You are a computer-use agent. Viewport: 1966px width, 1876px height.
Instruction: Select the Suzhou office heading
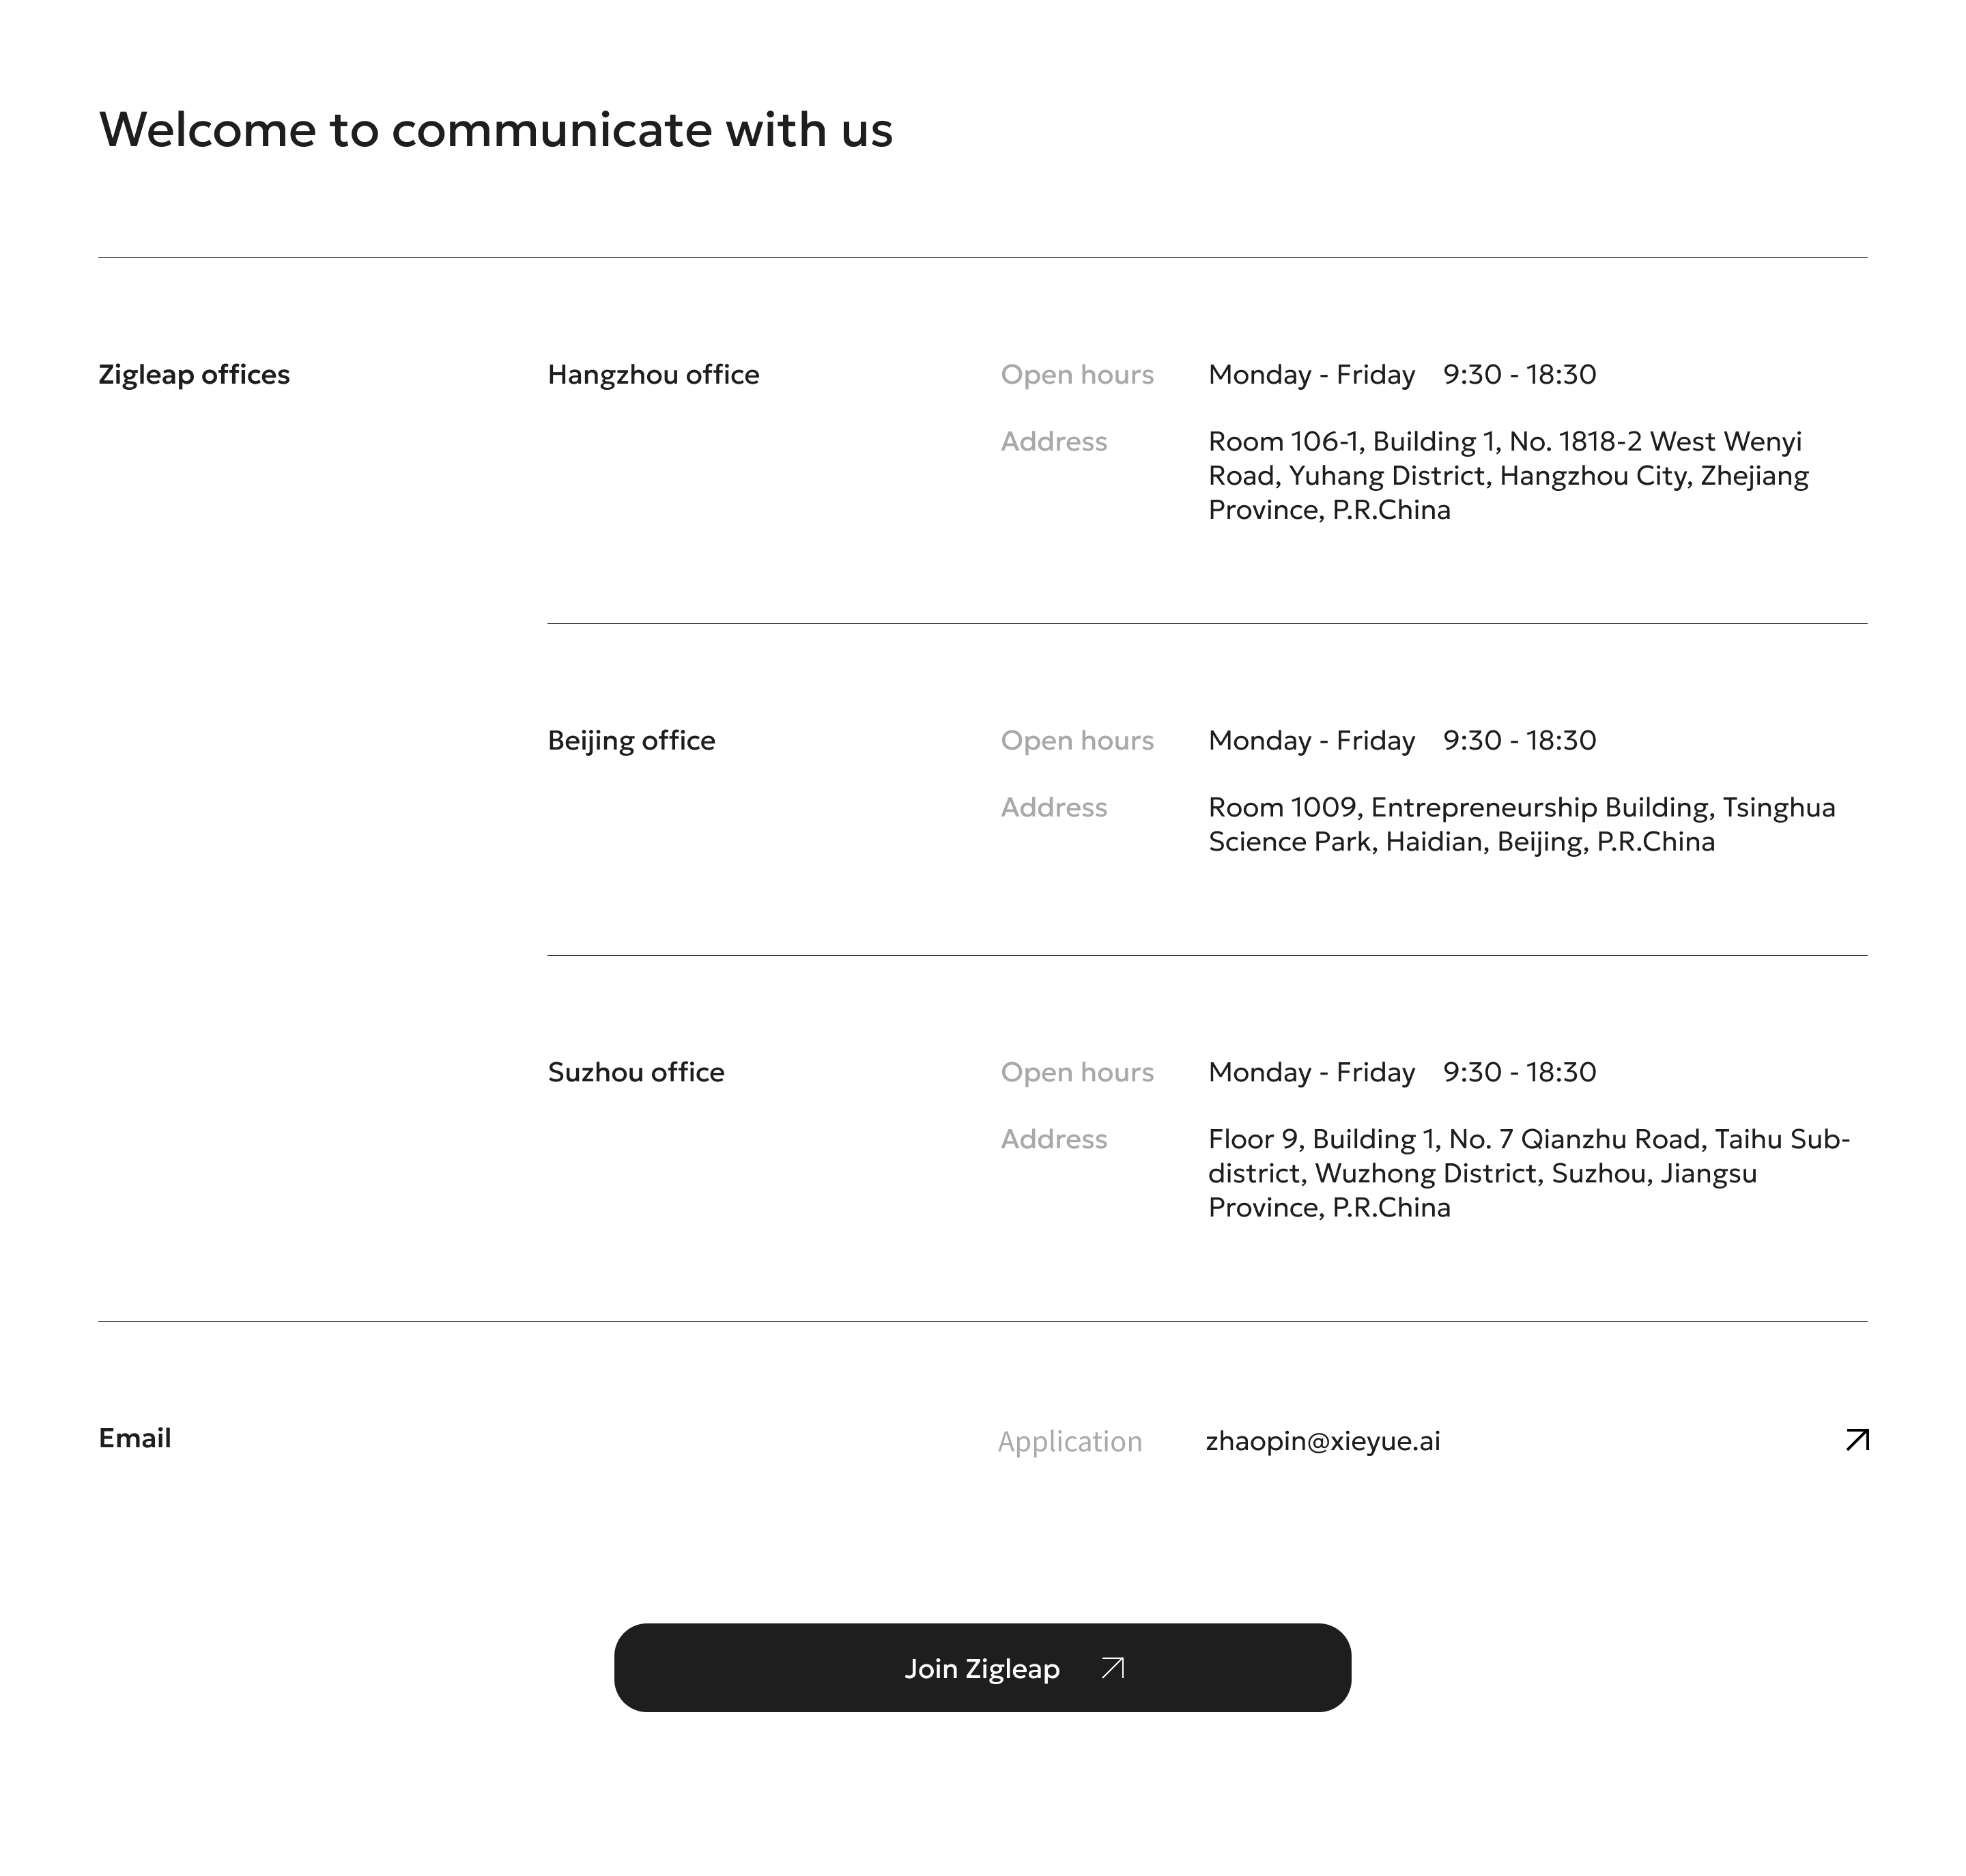[x=636, y=1072]
